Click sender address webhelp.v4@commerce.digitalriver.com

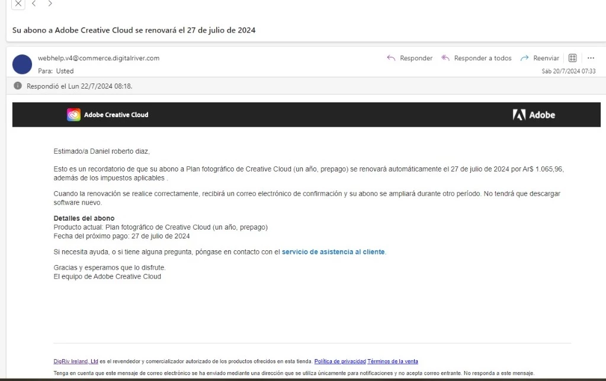[x=98, y=58]
